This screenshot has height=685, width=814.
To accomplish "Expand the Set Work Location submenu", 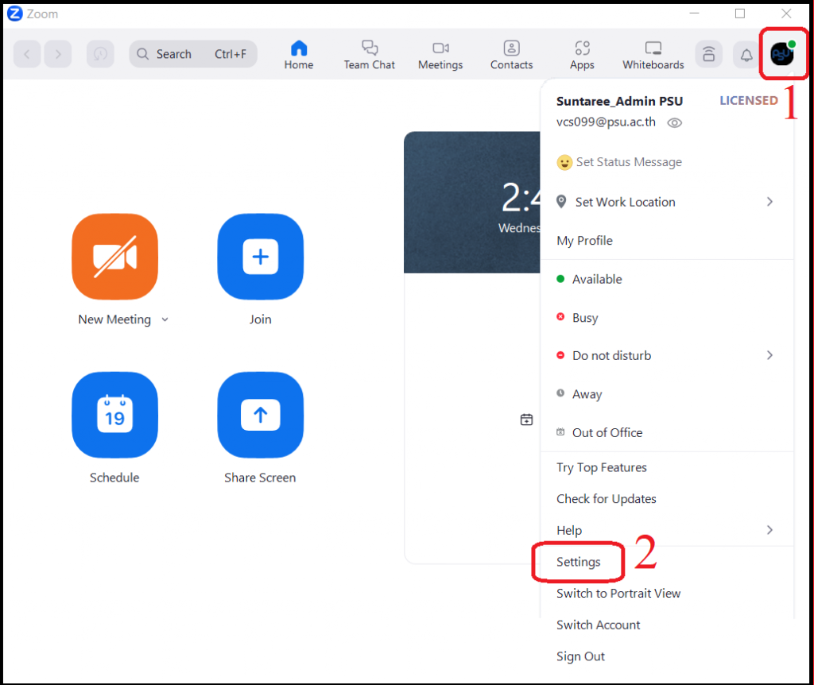I will coord(769,202).
